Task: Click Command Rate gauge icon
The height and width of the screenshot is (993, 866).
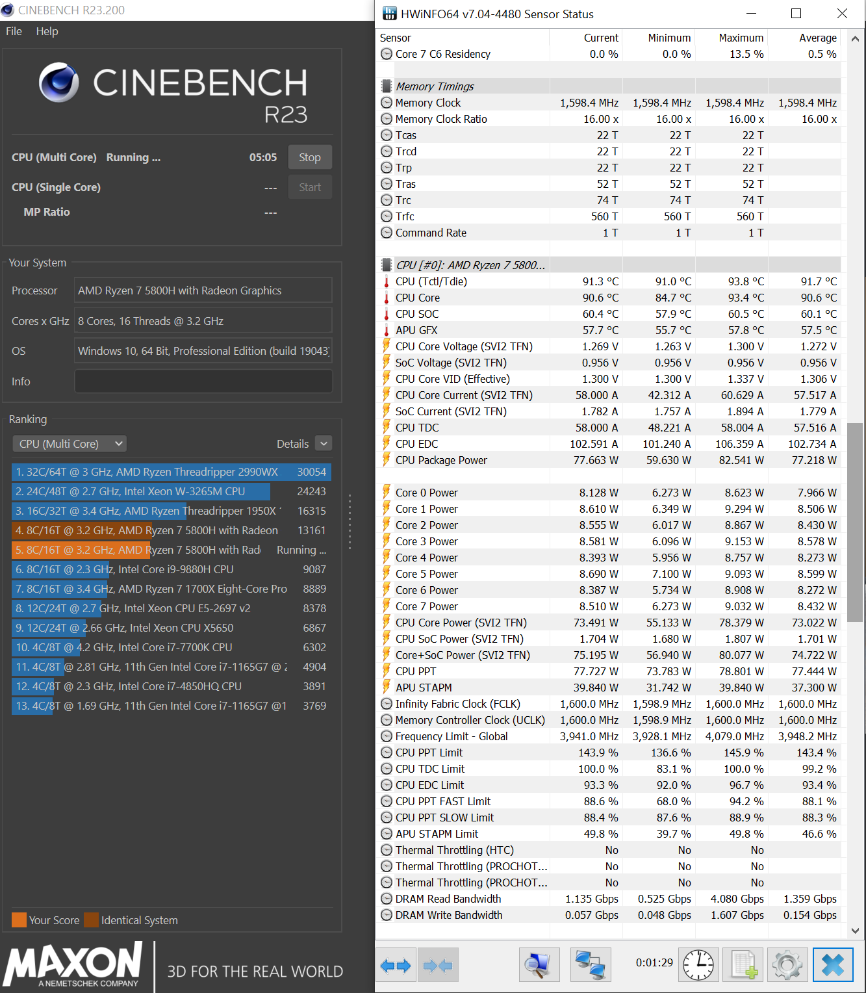Action: tap(387, 233)
